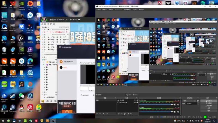The image size is (218, 123).
Task: Pop out the 混音器 dock via corner icon
Action: pos(180,98)
